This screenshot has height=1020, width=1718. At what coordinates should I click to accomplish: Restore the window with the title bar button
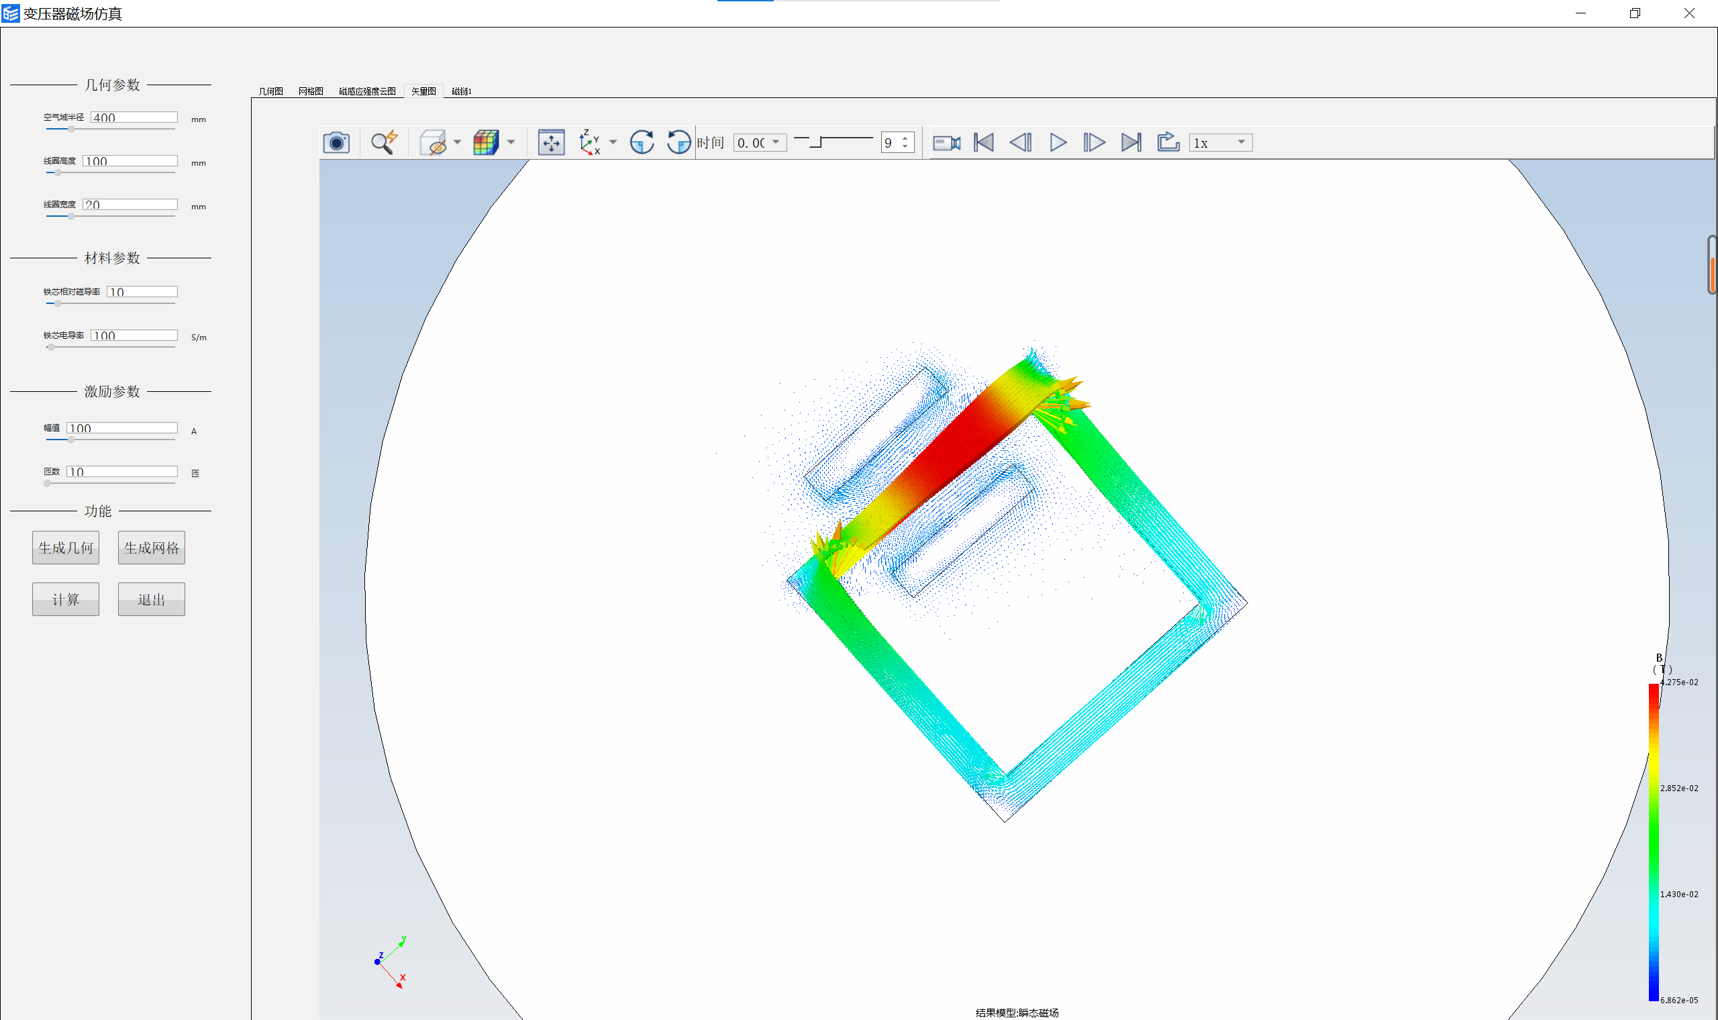(x=1635, y=13)
